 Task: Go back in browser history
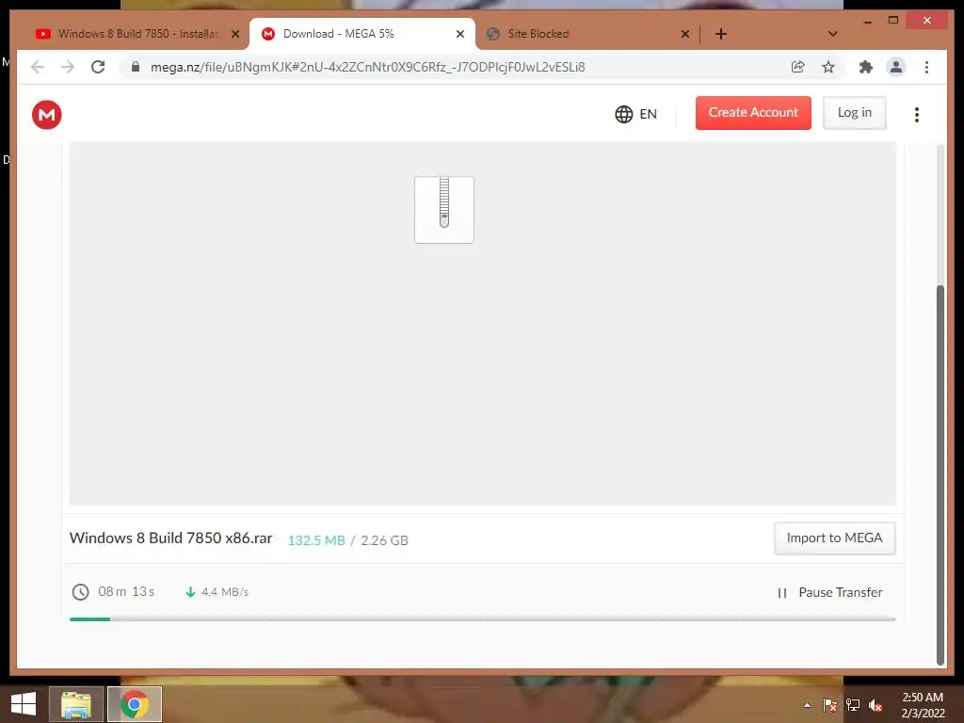(x=38, y=67)
